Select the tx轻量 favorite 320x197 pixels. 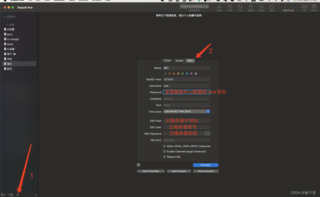19,49
